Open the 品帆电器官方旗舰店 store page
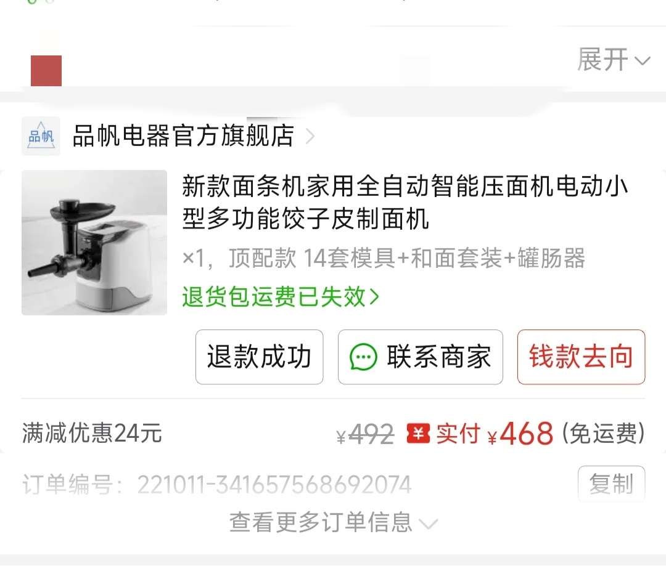666x579 pixels. click(x=184, y=136)
